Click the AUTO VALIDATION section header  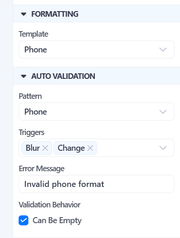tap(96, 76)
